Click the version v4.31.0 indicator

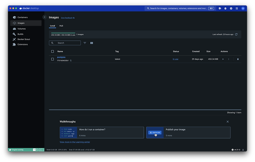tap(236, 150)
